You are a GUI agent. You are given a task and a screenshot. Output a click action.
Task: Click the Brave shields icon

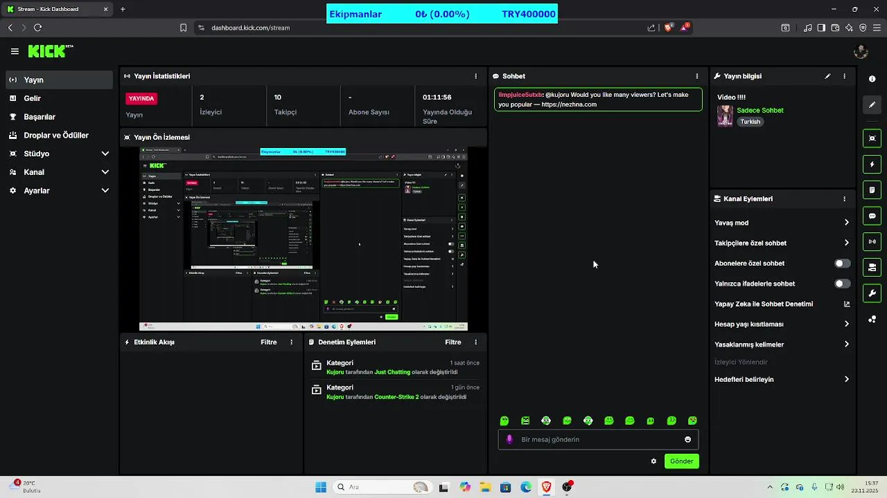(669, 28)
